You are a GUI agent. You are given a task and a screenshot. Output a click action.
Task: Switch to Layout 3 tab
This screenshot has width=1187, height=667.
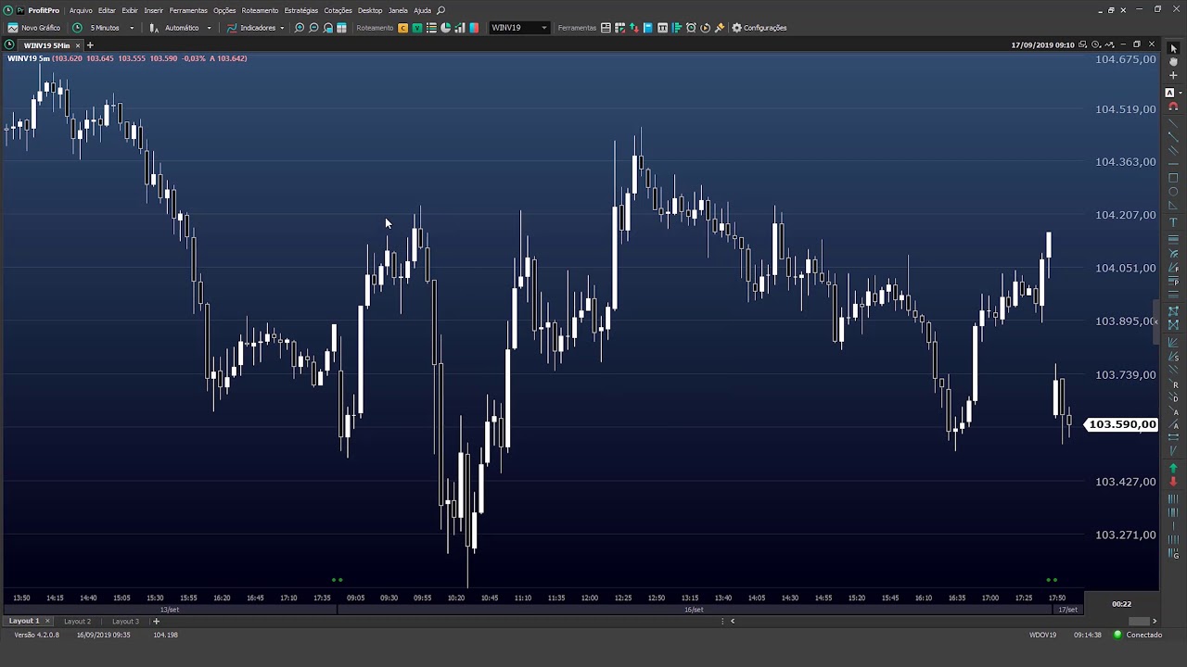click(x=125, y=621)
